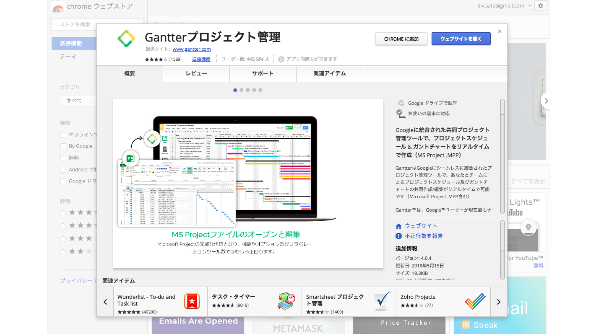Screen dimensions: 604x334
Task: Click the device compatibility icon
Action: coord(401,113)
